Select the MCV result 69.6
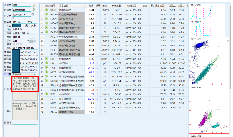This screenshot has width=233, height=137. click(x=92, y=72)
